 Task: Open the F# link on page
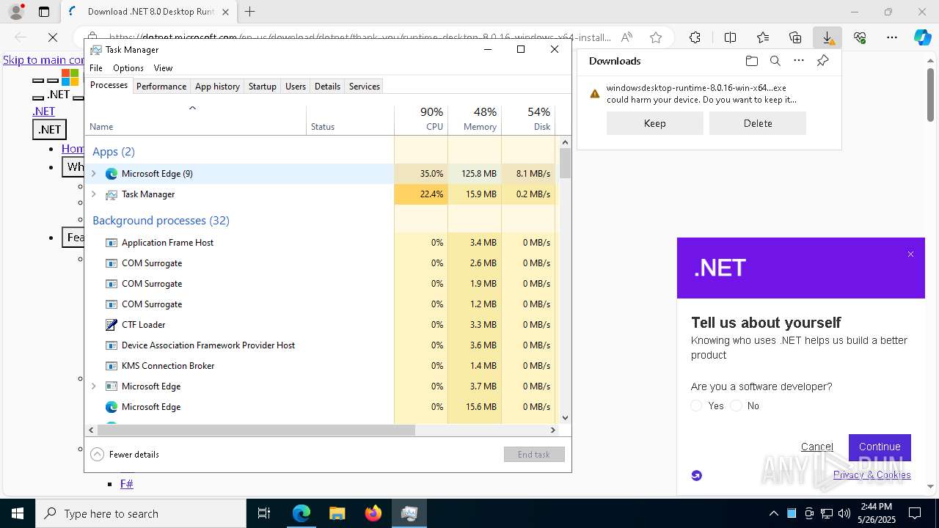(127, 484)
